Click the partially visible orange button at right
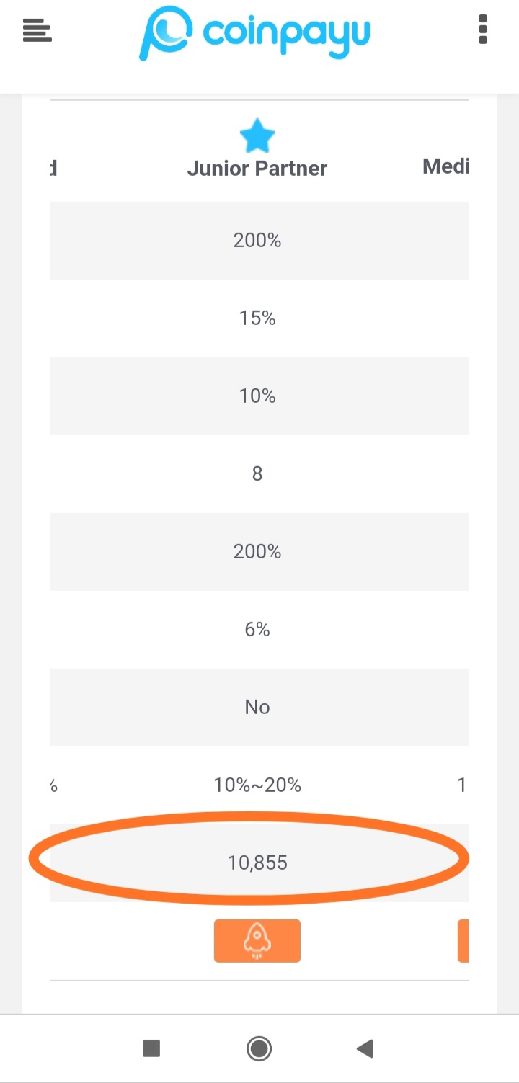The height and width of the screenshot is (1083, 519). 463,940
